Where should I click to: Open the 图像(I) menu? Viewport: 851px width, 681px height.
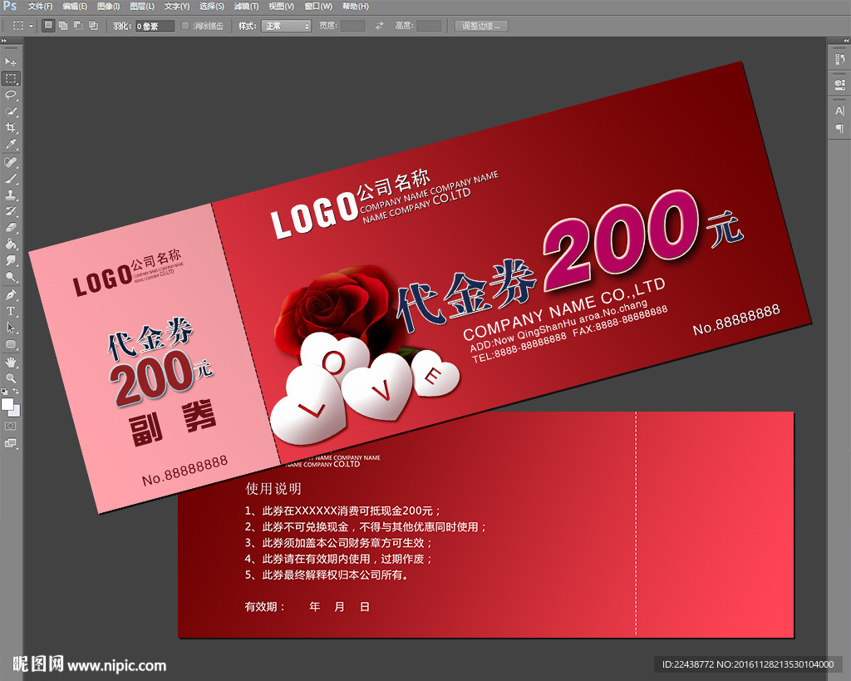click(109, 7)
